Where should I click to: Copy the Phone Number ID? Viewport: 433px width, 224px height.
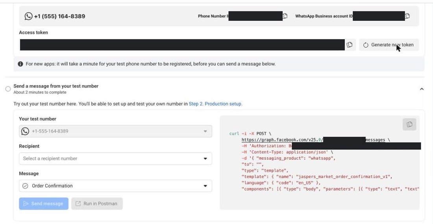tap(285, 16)
